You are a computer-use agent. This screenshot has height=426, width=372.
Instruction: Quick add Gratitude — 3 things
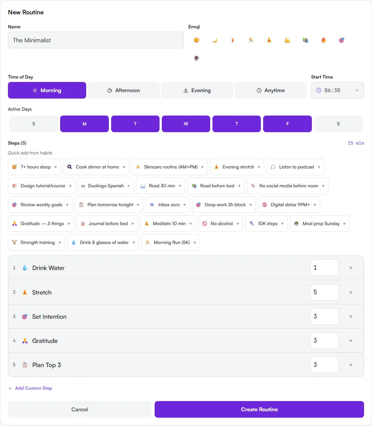click(x=41, y=224)
